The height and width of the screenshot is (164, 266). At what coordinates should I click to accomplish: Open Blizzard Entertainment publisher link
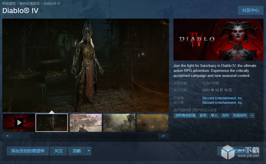[222, 103]
